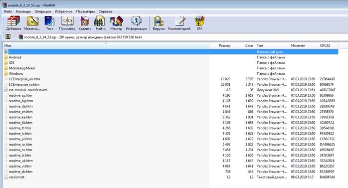Select the iOS folder icon
Viewport: 348px width, 188px height.
[x=6, y=63]
